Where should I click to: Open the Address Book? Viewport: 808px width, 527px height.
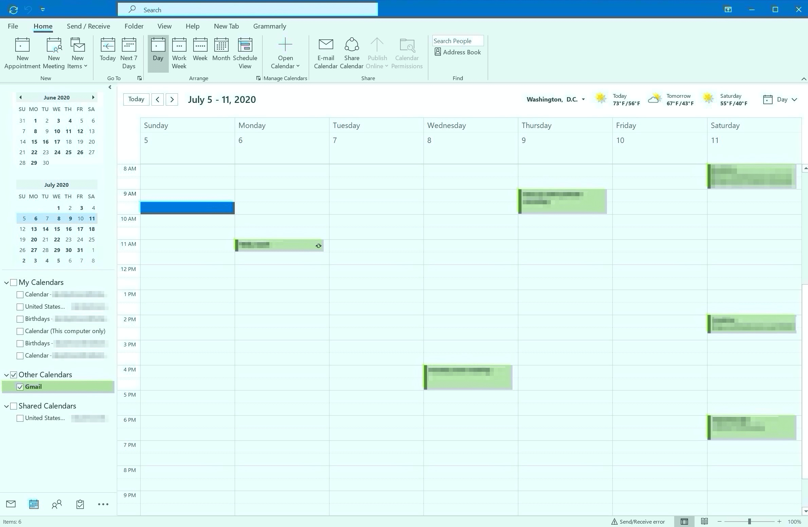457,52
